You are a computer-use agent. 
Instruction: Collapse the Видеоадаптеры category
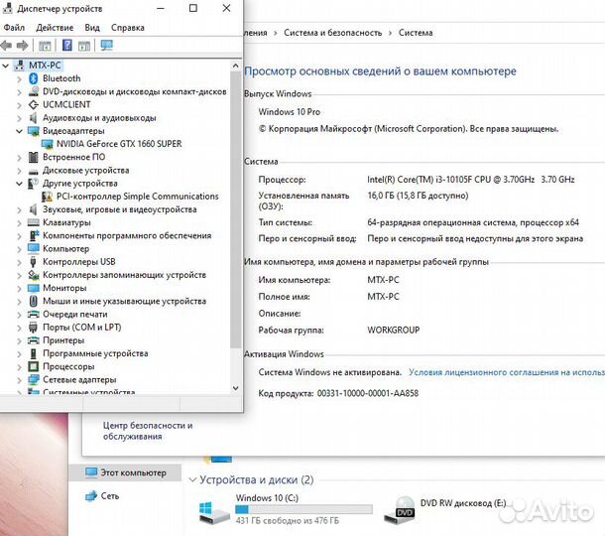click(x=19, y=131)
